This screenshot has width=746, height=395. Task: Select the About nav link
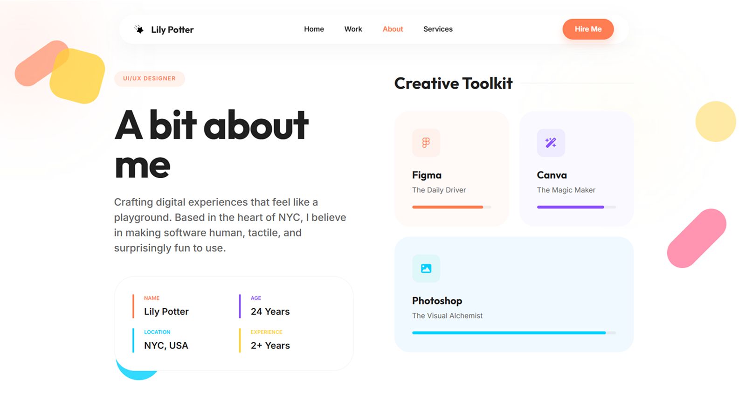(393, 29)
